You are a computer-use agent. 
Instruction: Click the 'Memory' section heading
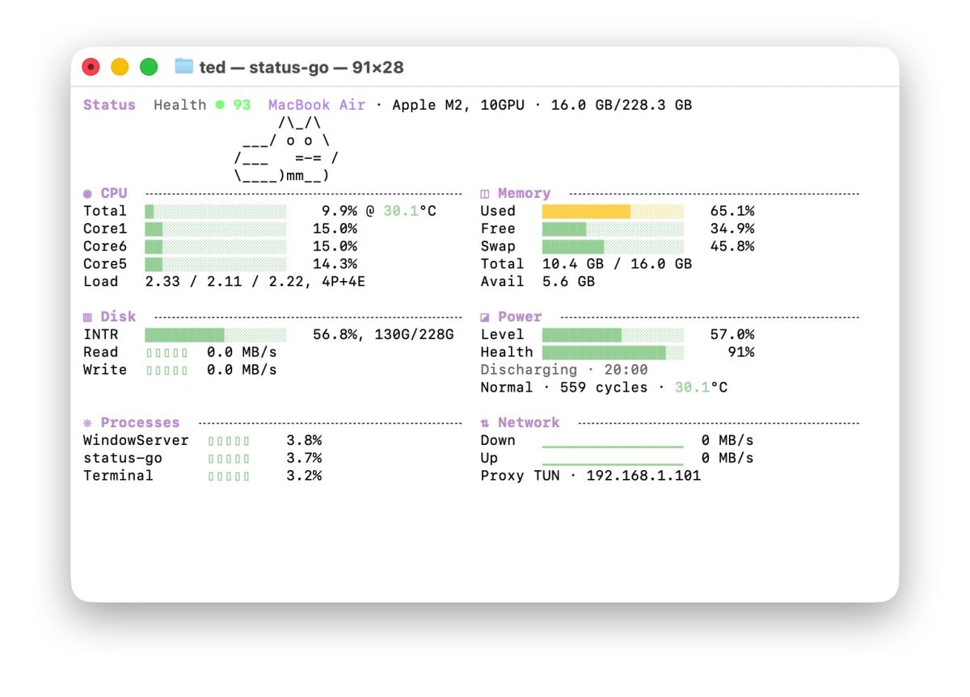(524, 194)
